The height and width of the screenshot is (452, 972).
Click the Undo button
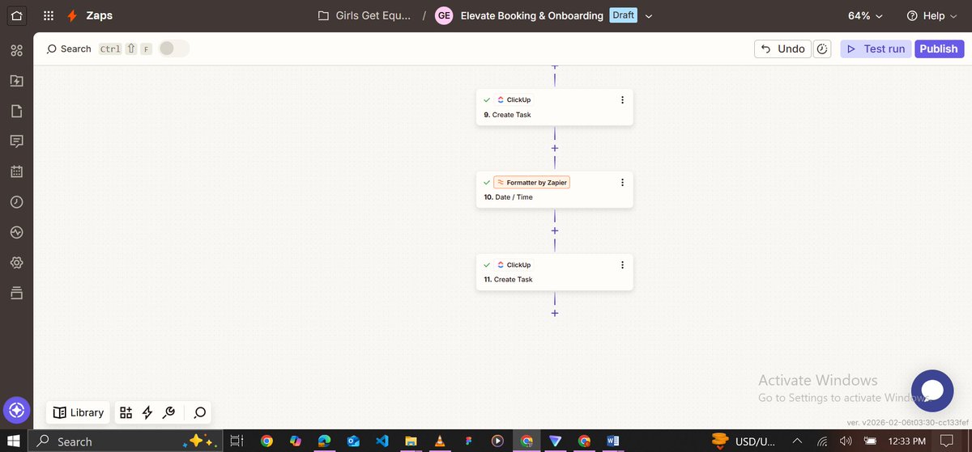[x=782, y=49]
